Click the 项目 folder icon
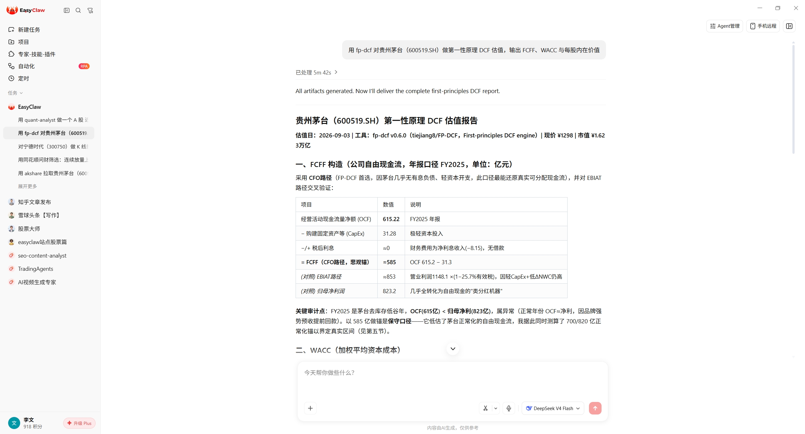 click(x=11, y=42)
